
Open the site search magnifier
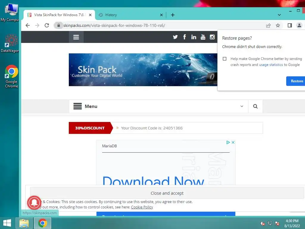tap(255, 106)
